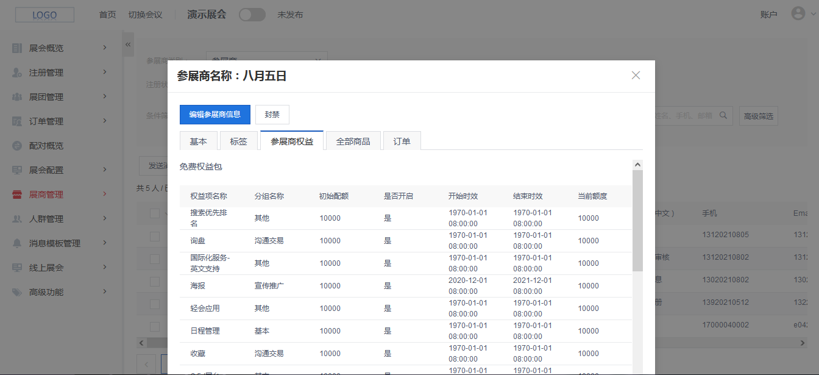Tick checkbox for row with 13020210802

point(155,281)
